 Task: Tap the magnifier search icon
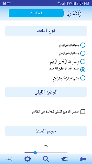coord(46,159)
